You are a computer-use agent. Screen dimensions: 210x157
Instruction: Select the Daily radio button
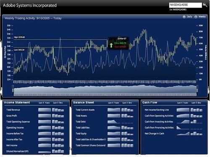pos(184,17)
